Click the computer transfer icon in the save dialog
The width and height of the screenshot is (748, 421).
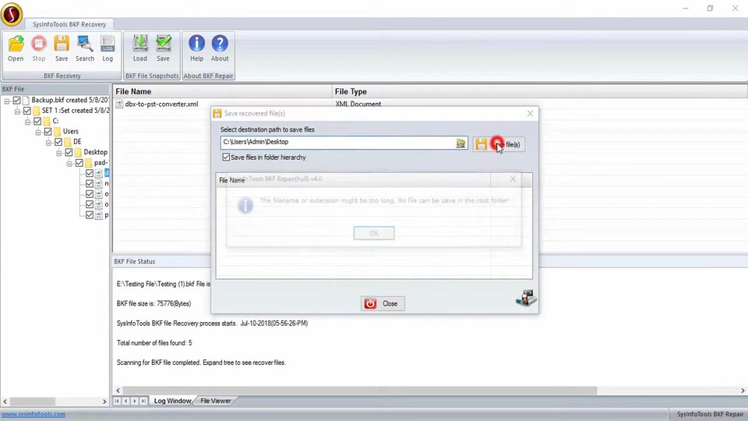[x=526, y=298]
